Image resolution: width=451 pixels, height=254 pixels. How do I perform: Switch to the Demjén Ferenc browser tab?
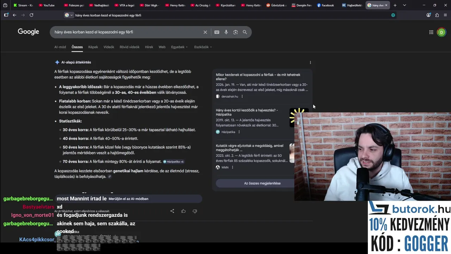pyautogui.click(x=301, y=5)
